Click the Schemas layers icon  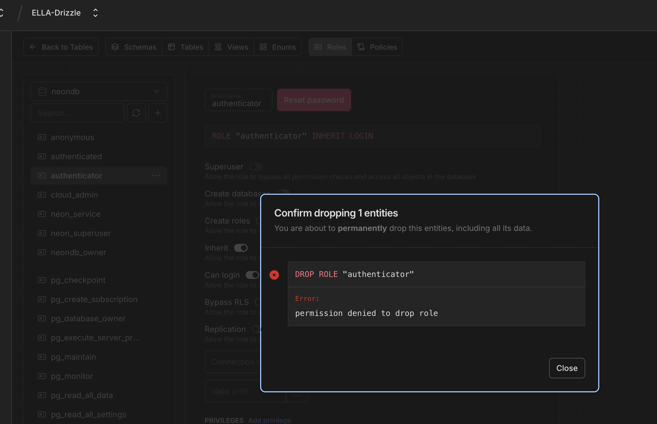115,47
